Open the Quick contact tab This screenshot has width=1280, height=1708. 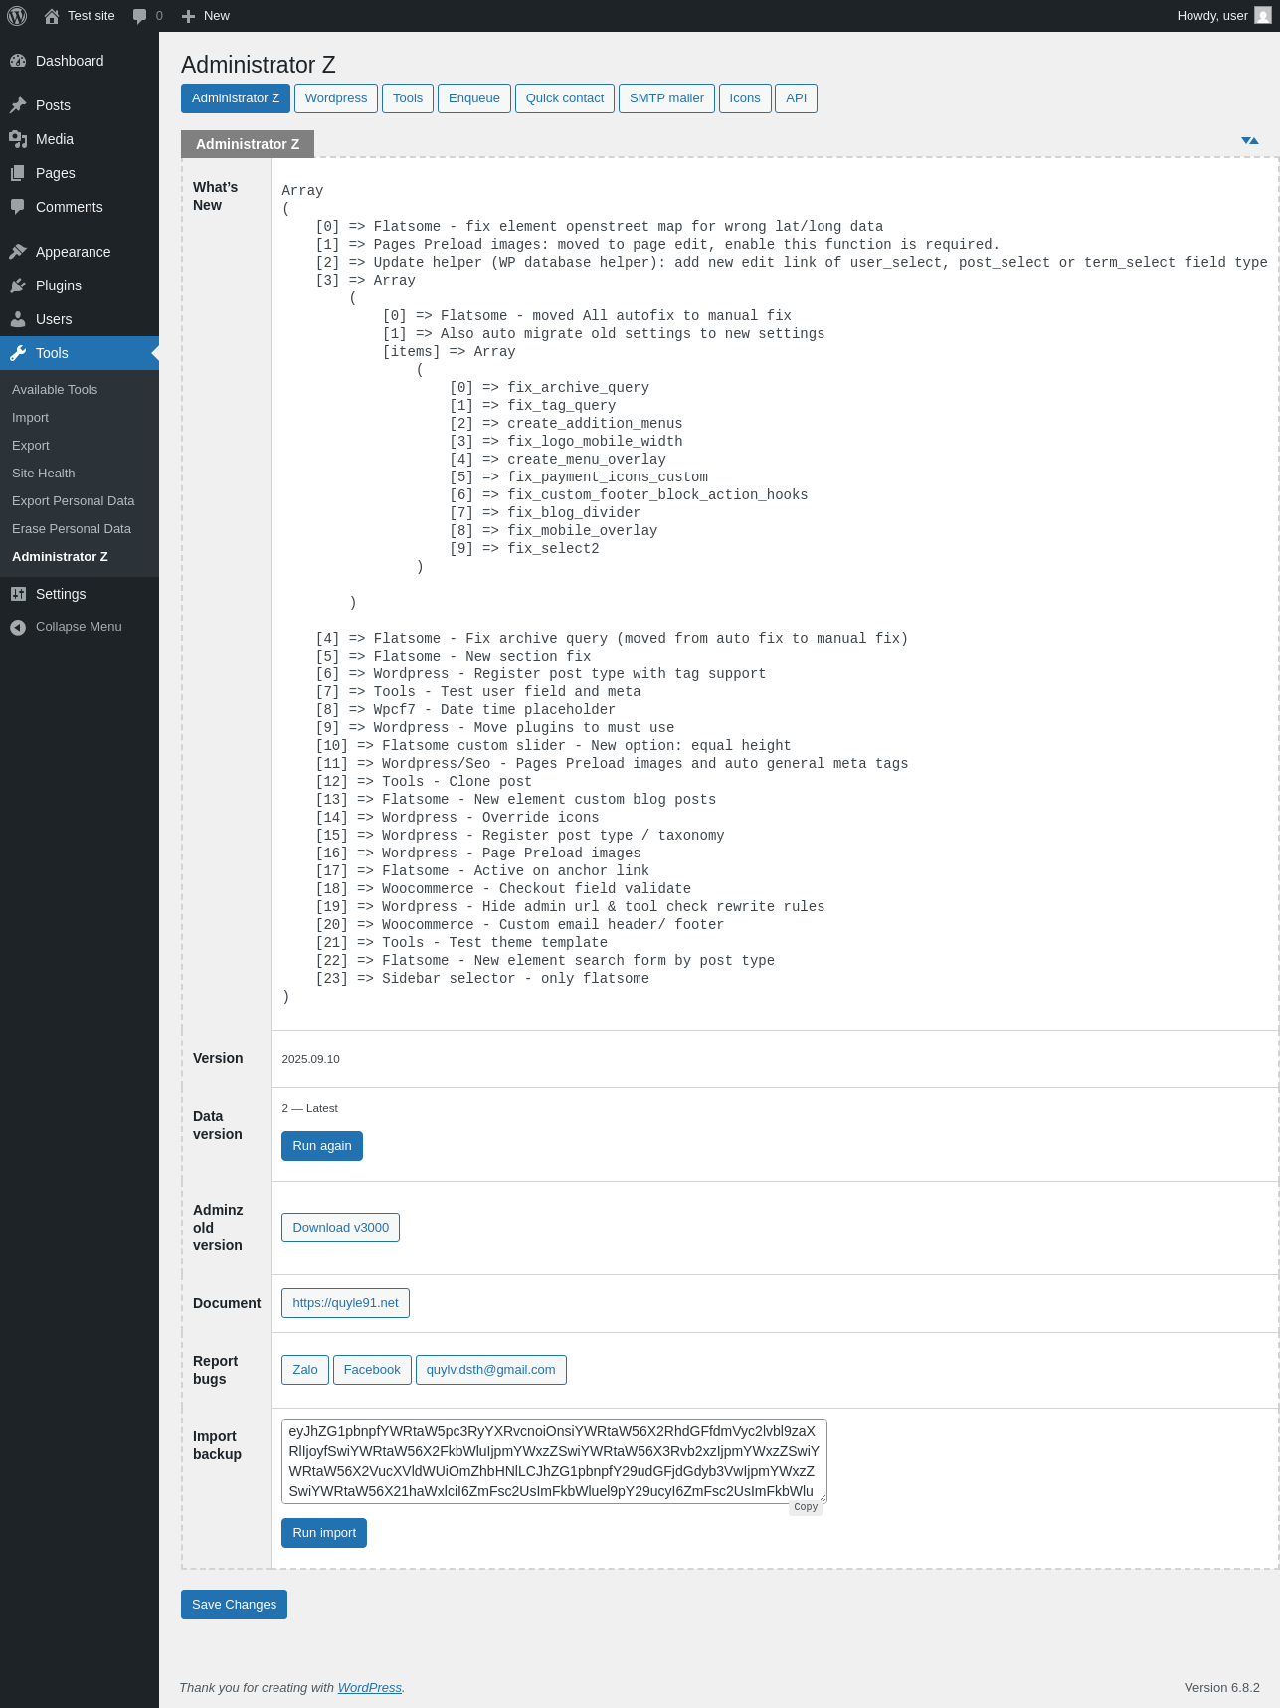pos(565,98)
